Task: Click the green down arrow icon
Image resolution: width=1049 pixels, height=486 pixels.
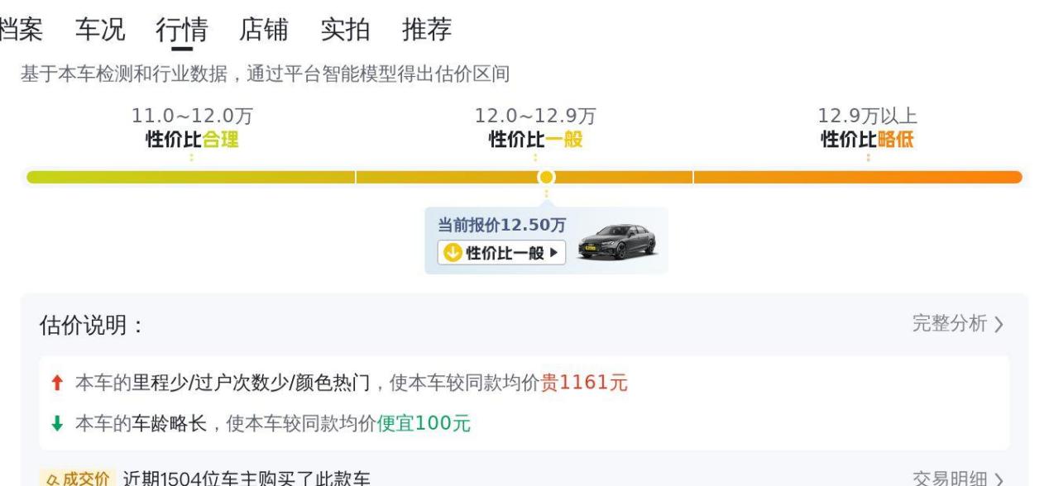Action: [x=56, y=424]
